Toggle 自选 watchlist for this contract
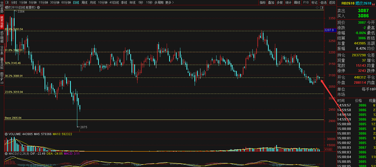The width and height of the screenshot is (376, 167). click(x=323, y=3)
